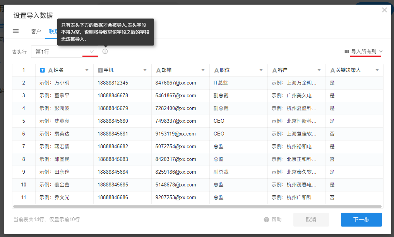Image resolution: width=394 pixels, height=237 pixels.
Task: Open the 手机 column dropdown arrow
Action: point(145,70)
